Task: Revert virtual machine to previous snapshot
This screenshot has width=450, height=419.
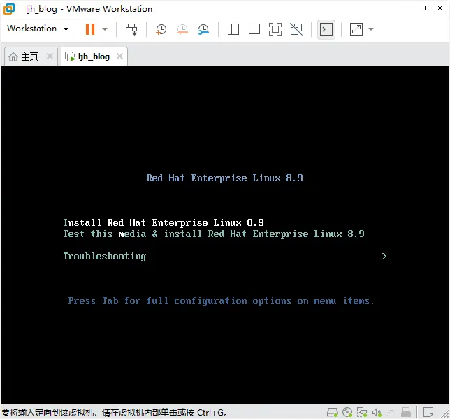Action: tap(182, 29)
